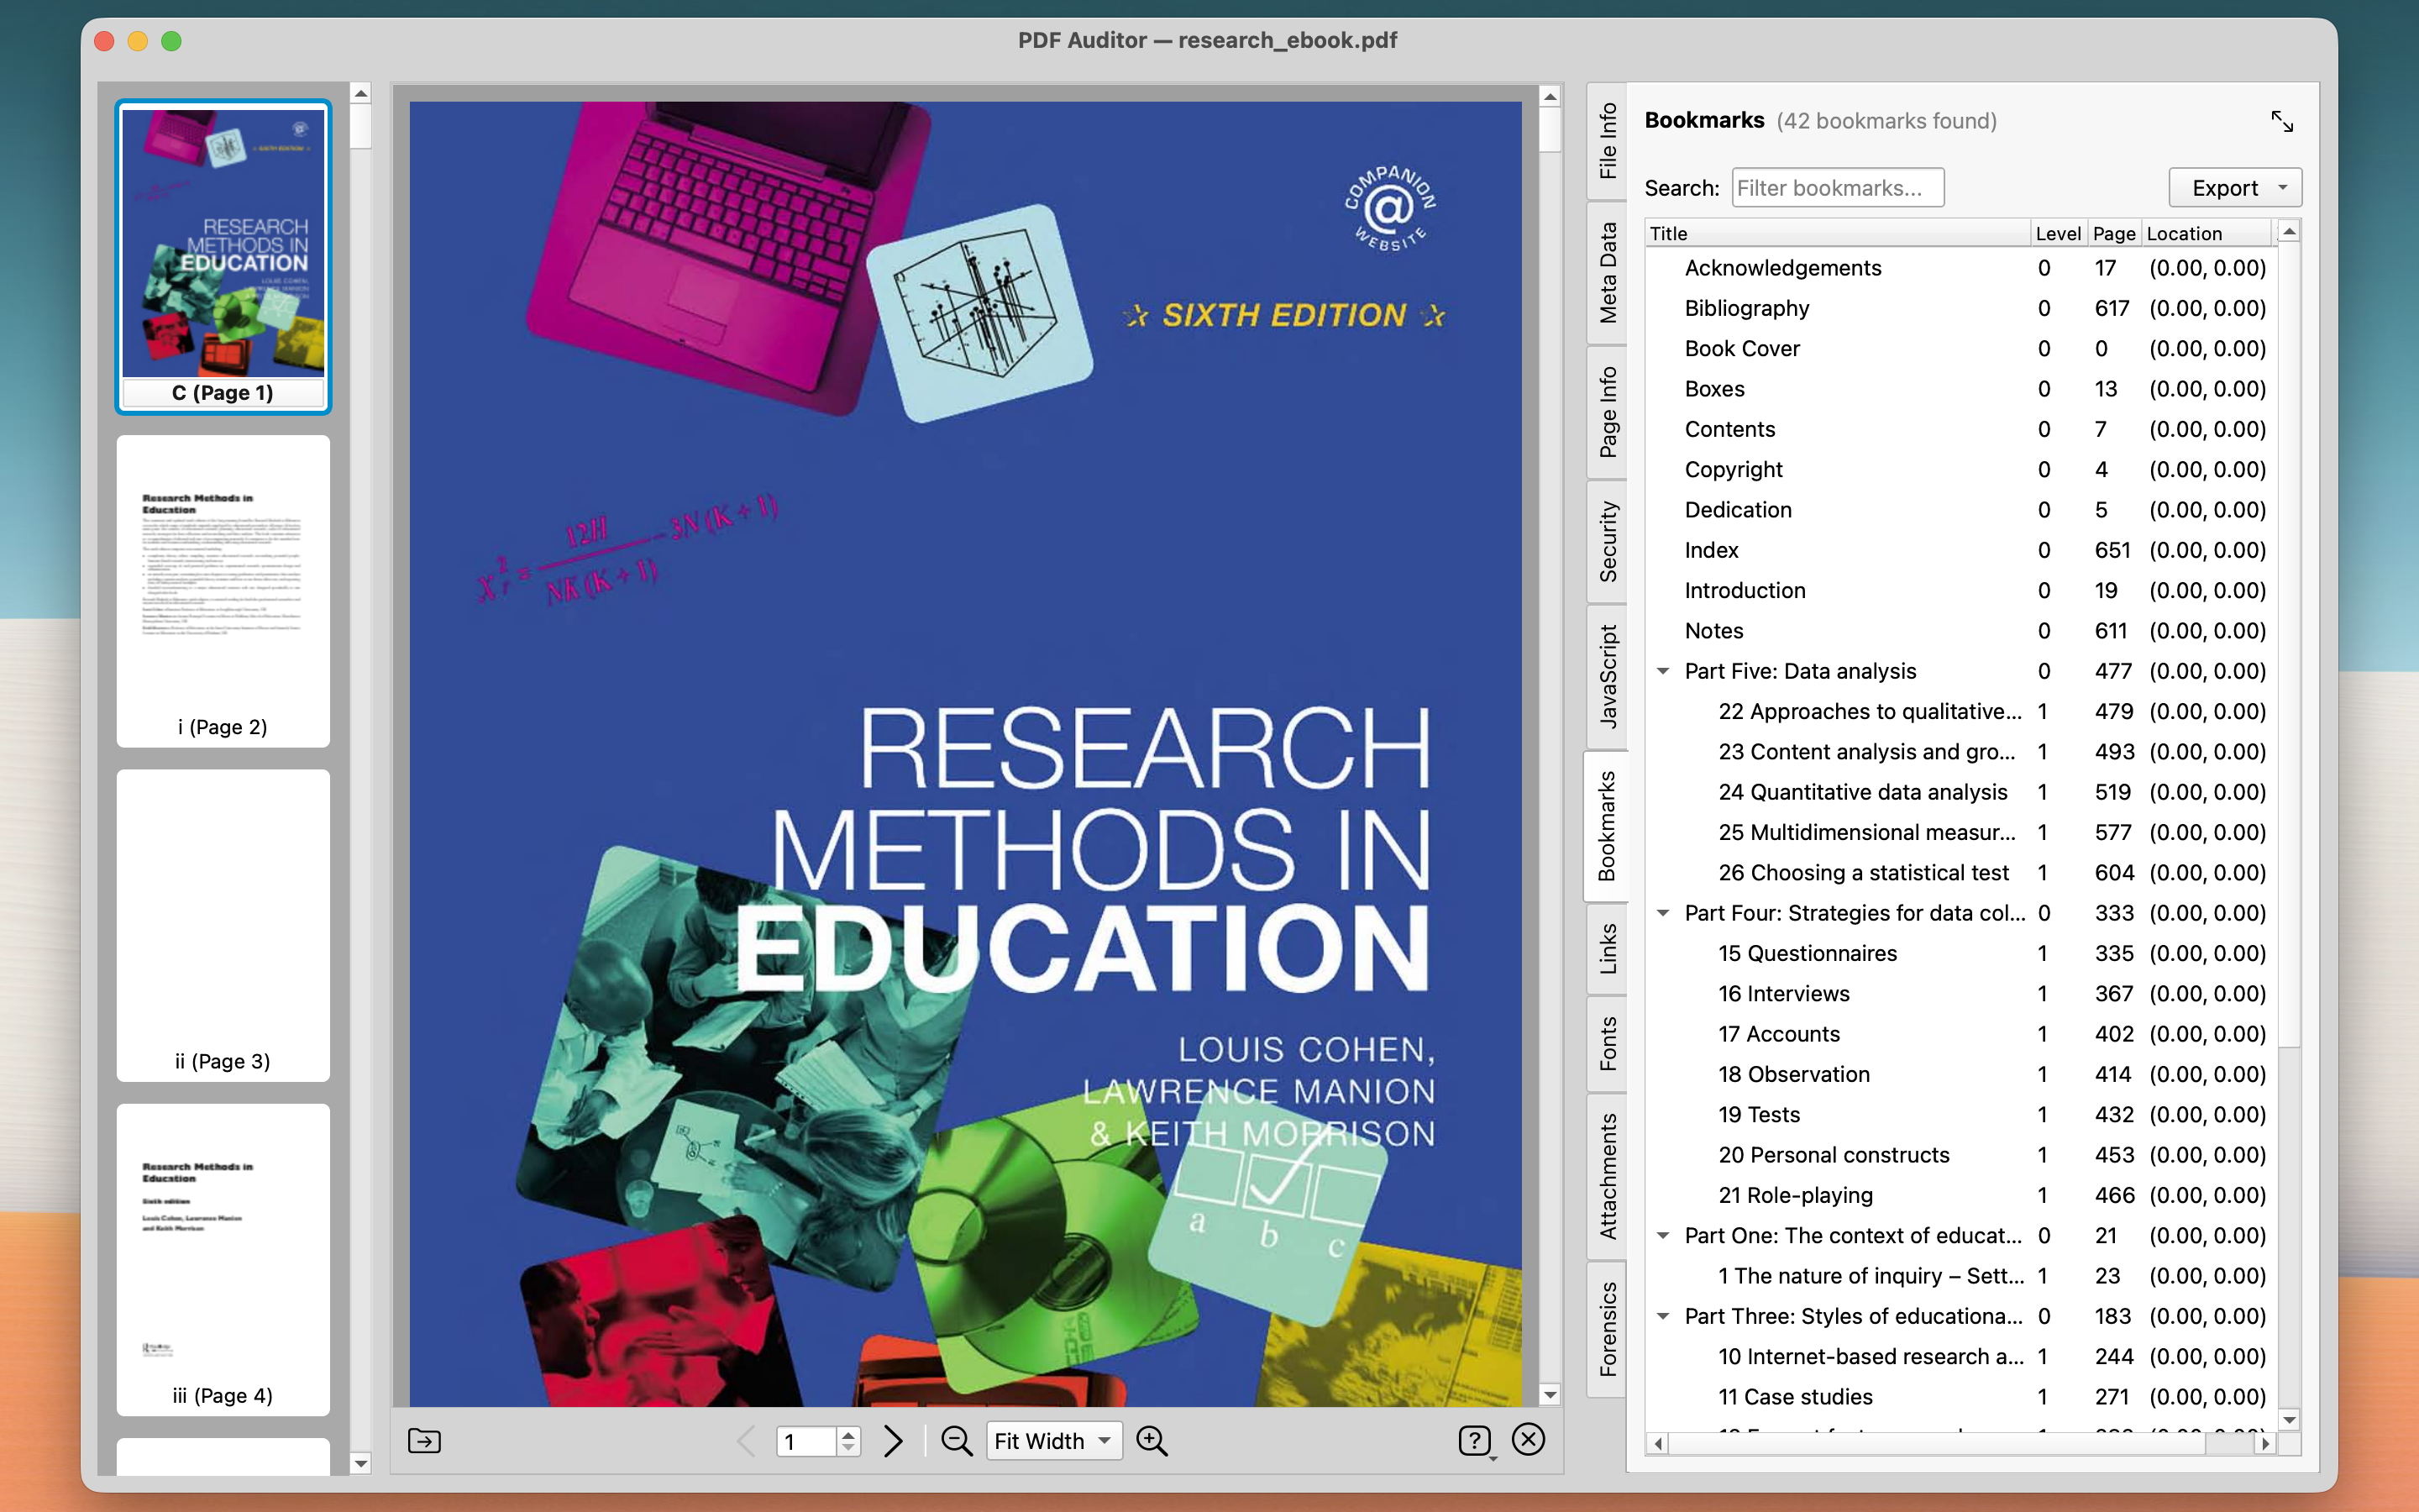Image resolution: width=2419 pixels, height=1512 pixels.
Task: Click the zoom in icon
Action: tap(1152, 1440)
